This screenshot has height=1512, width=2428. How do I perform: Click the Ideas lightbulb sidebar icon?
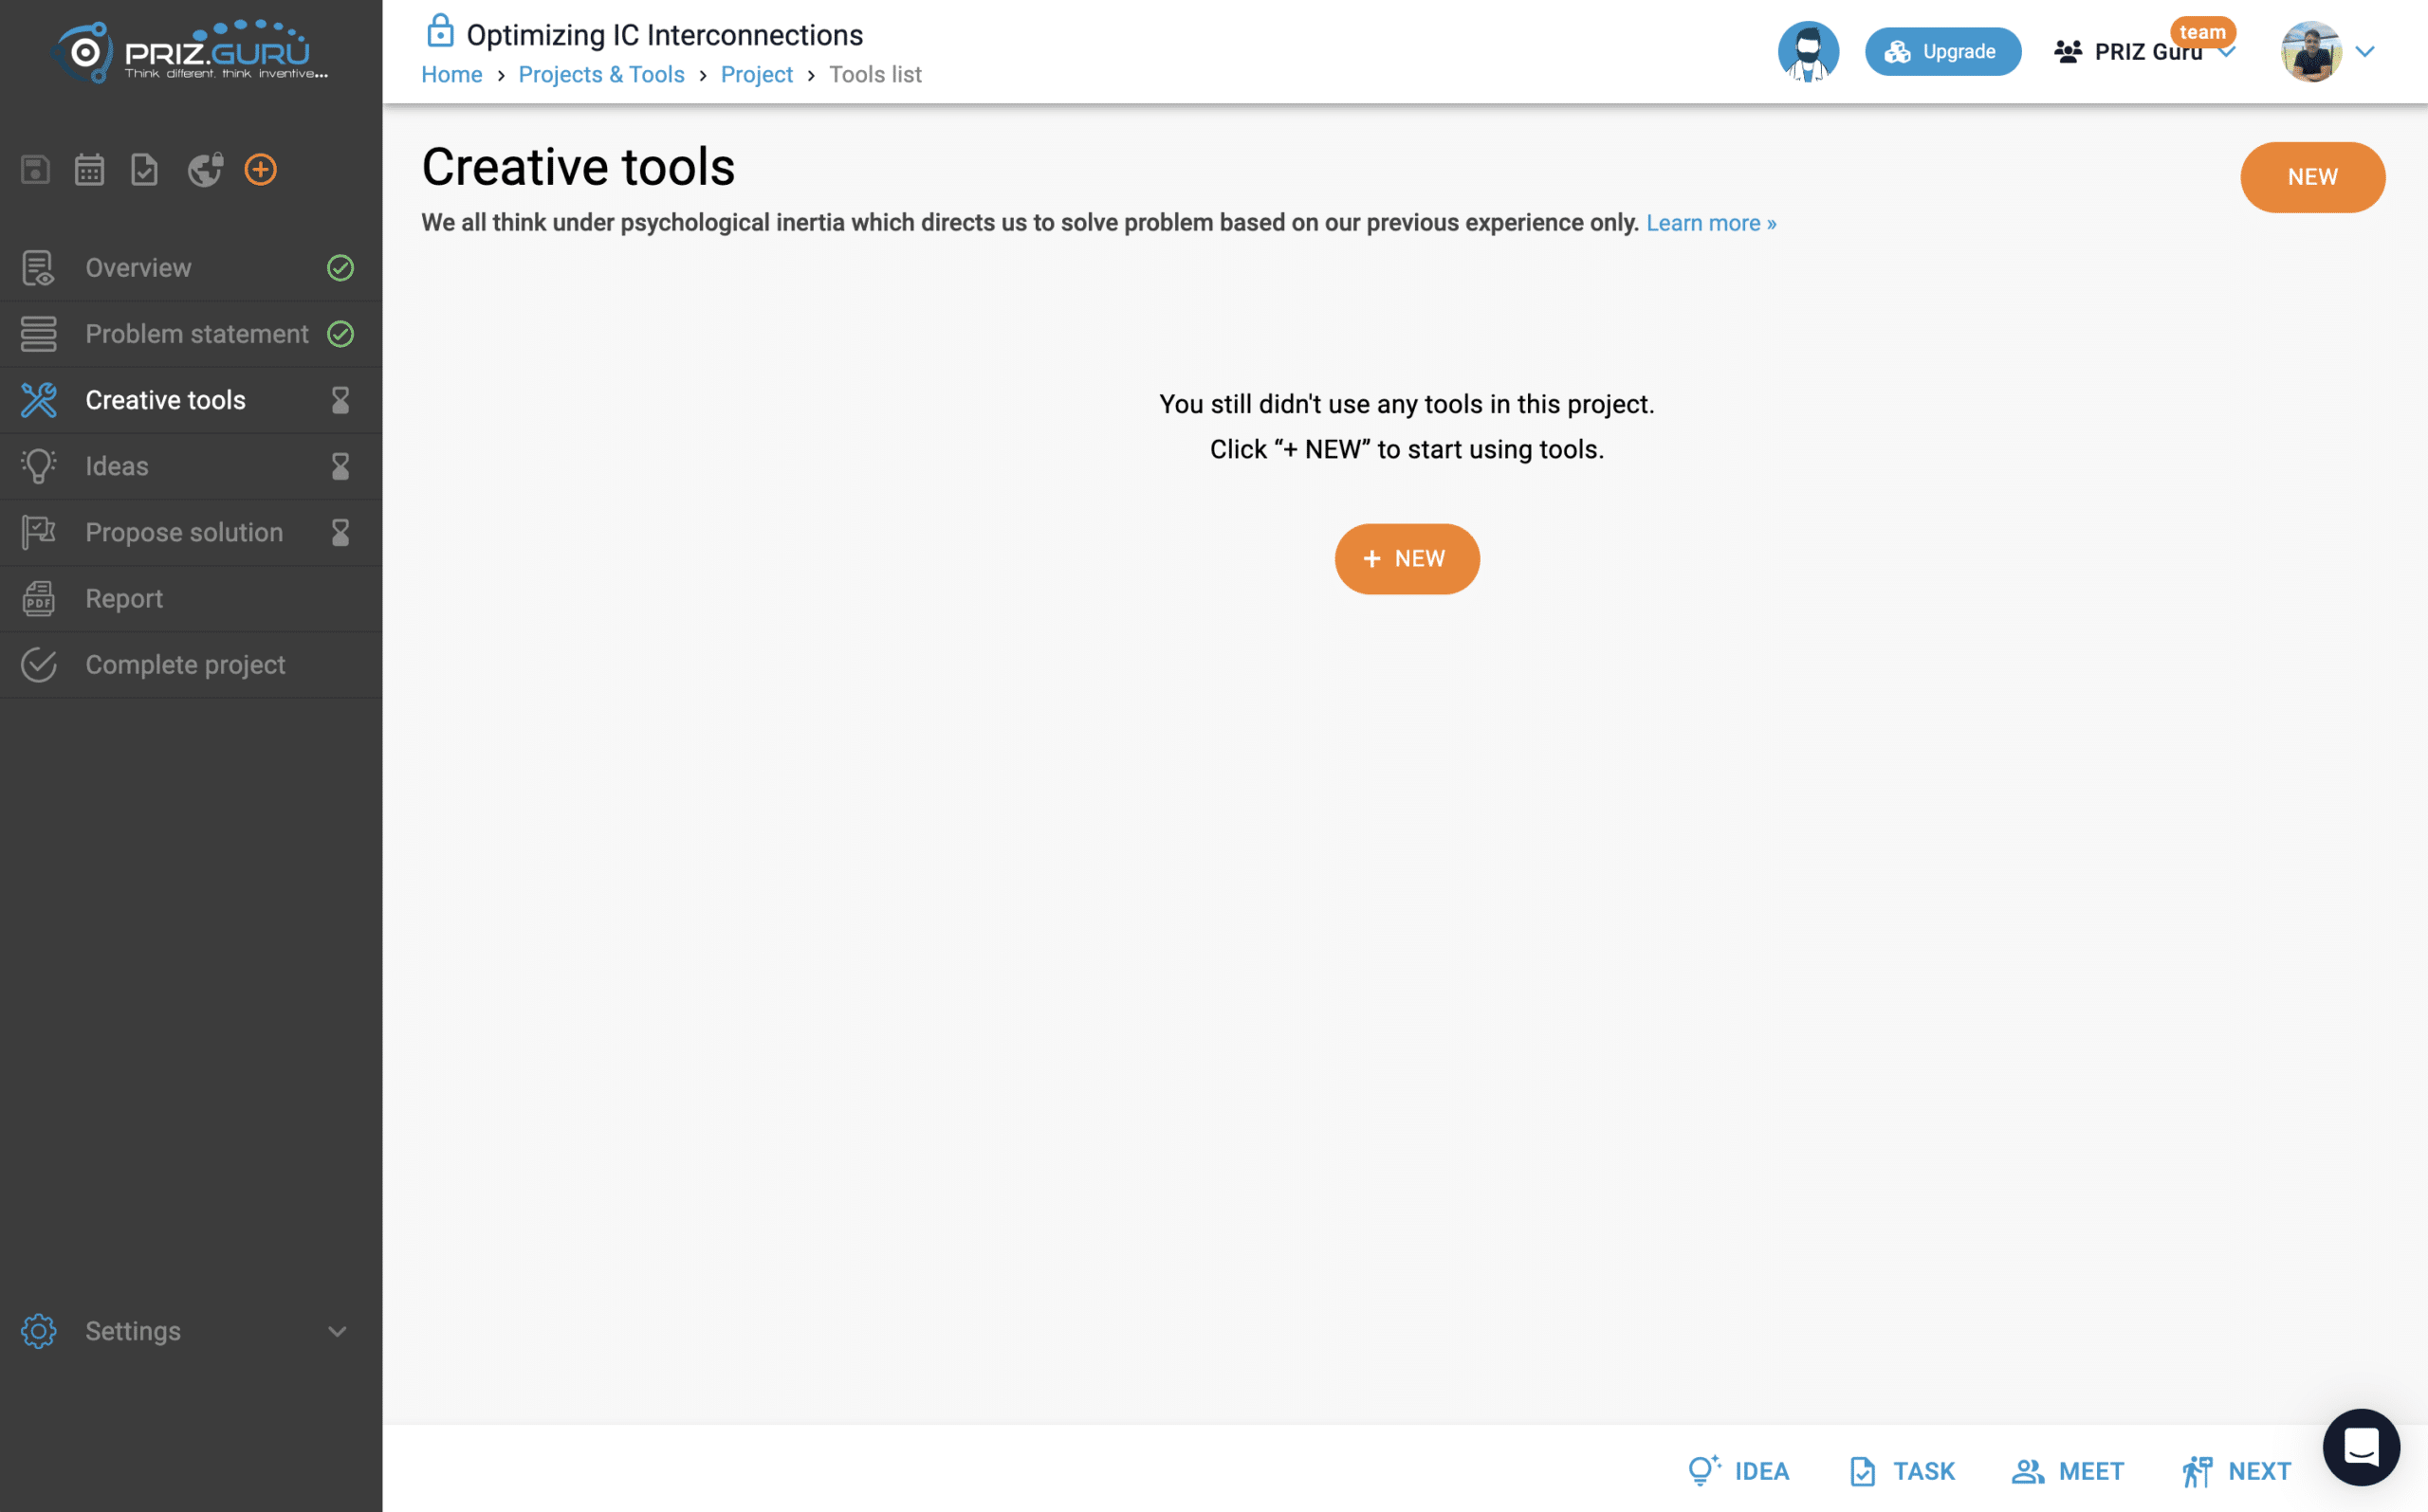tap(37, 465)
